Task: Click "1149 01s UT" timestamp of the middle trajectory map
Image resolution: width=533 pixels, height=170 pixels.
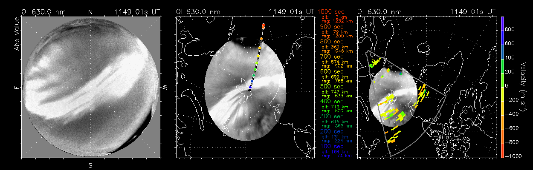Action: click(292, 12)
